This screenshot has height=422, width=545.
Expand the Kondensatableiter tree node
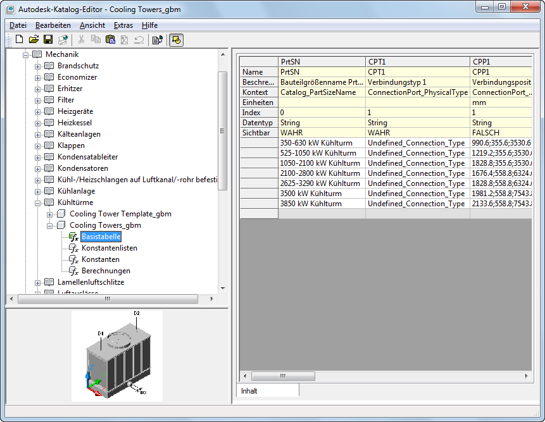[37, 158]
